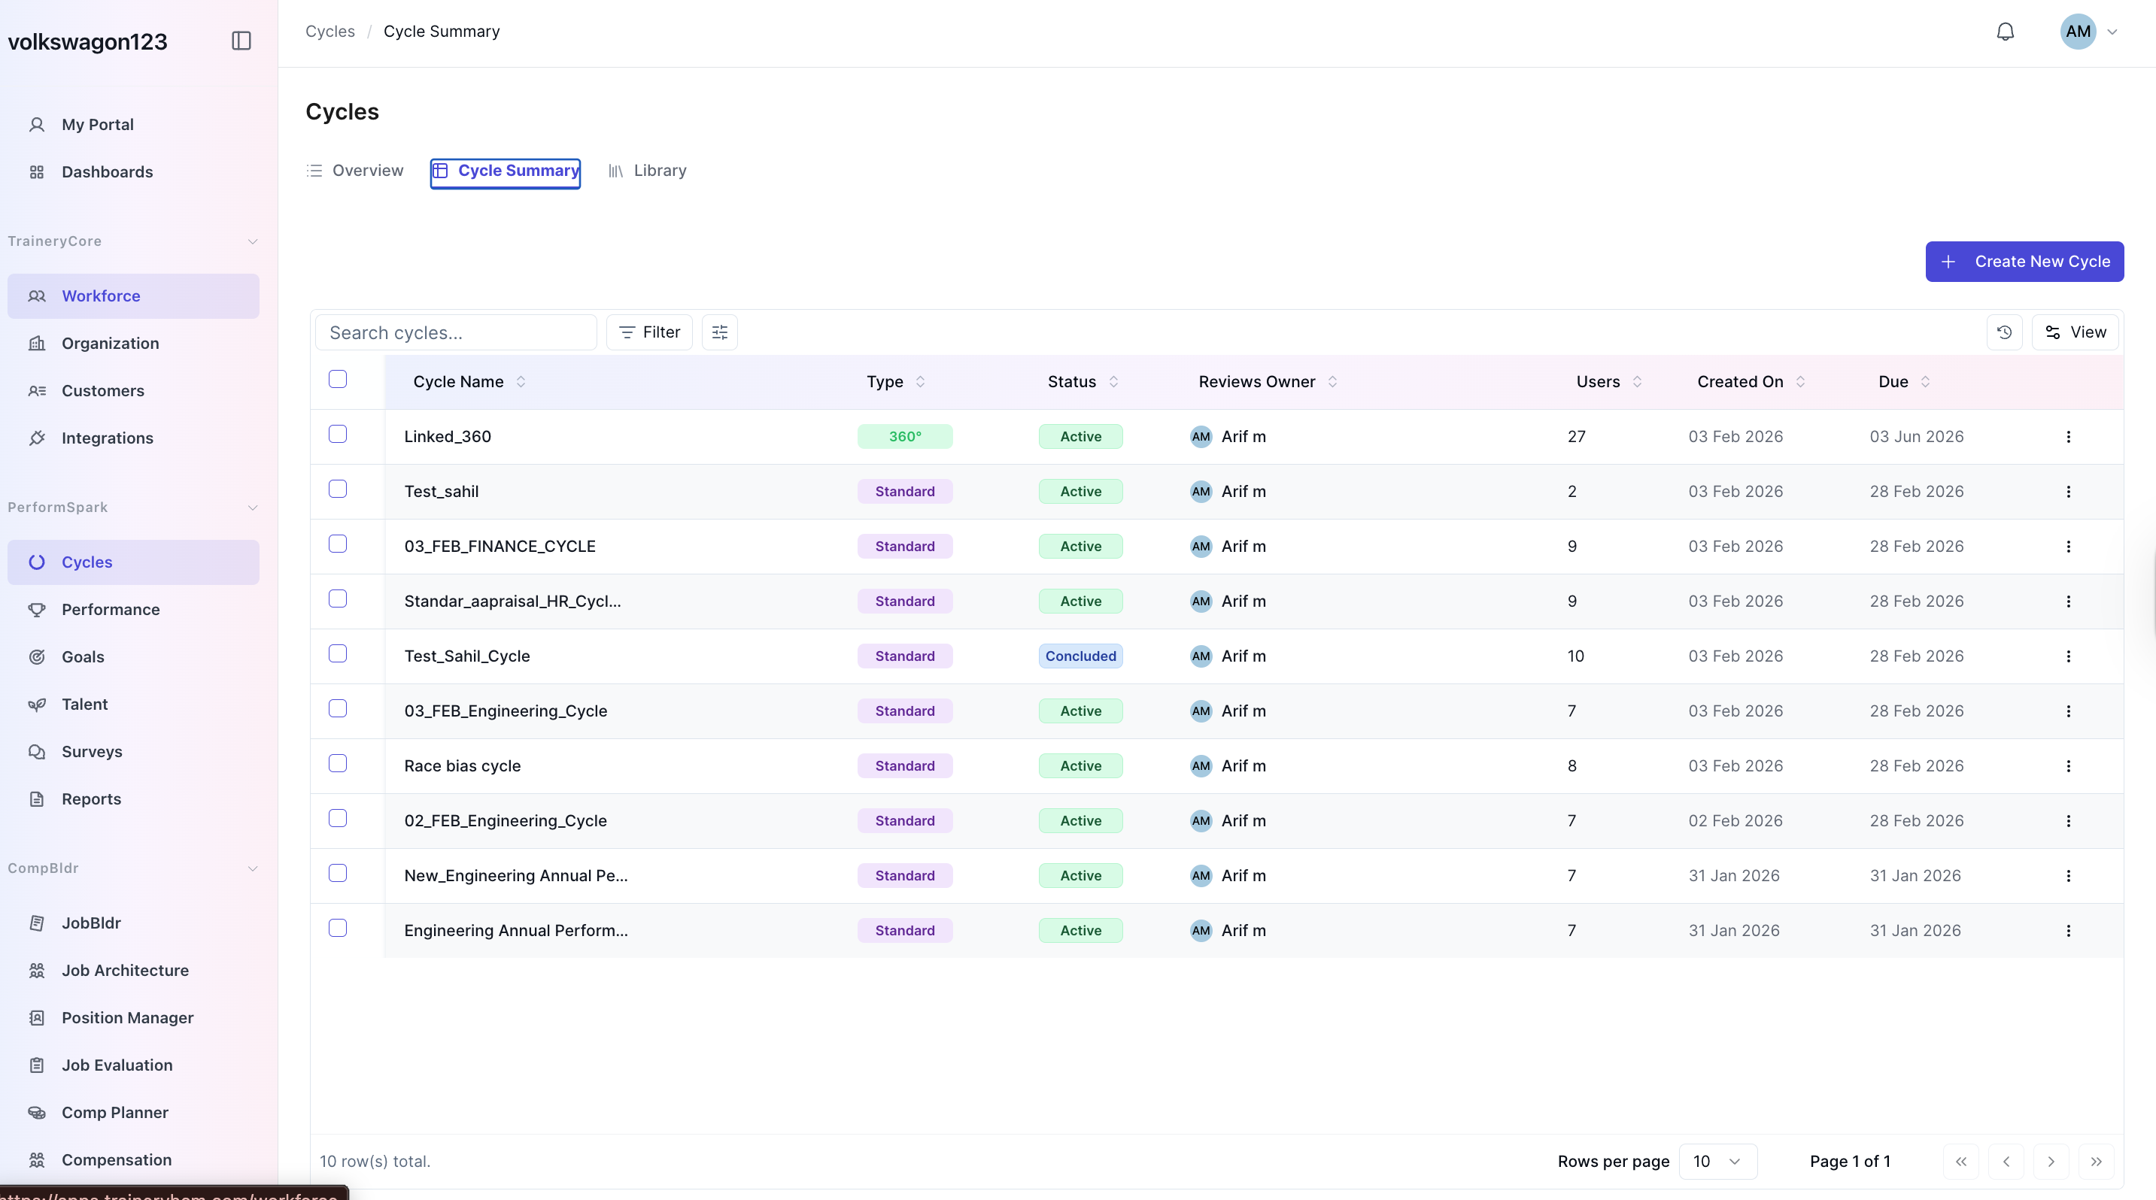2156x1200 pixels.
Task: Click the history refresh icon
Action: coord(2004,333)
